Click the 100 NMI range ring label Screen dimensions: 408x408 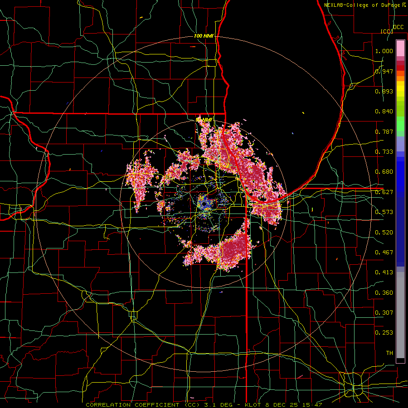pyautogui.click(x=204, y=36)
